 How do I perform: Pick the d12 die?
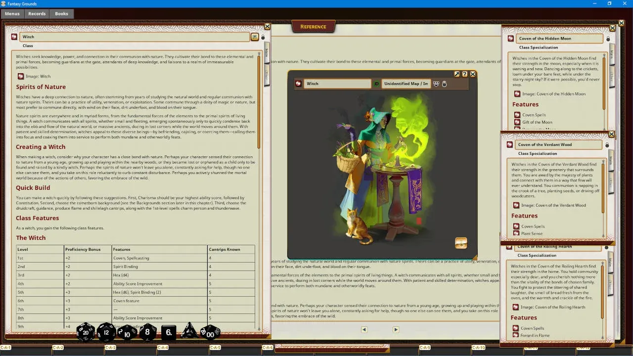pyautogui.click(x=106, y=332)
